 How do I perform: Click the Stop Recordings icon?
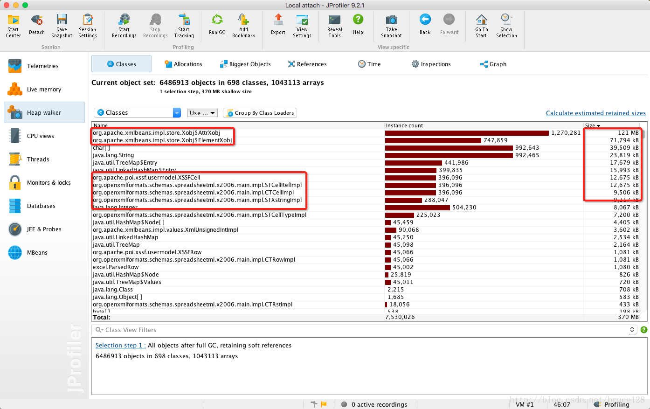pyautogui.click(x=155, y=26)
